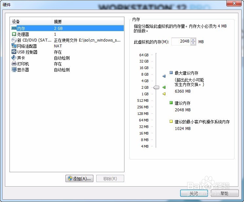Close the 硬件 dialog with the X button

click(234, 3)
